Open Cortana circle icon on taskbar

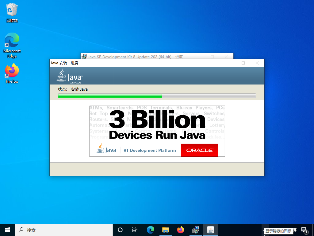[x=120, y=230]
